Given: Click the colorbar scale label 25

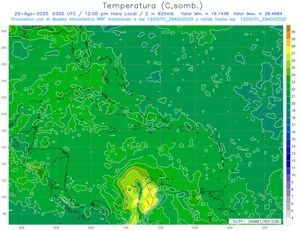Looking at the screenshot, I should [293, 68].
